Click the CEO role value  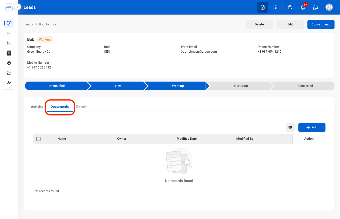(x=107, y=52)
